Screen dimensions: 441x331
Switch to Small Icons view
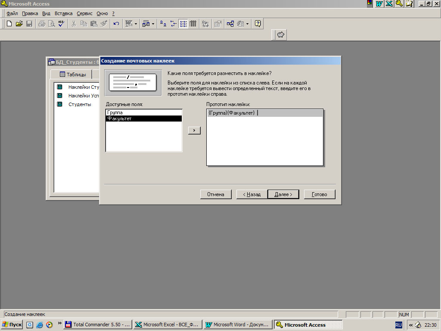[173, 24]
